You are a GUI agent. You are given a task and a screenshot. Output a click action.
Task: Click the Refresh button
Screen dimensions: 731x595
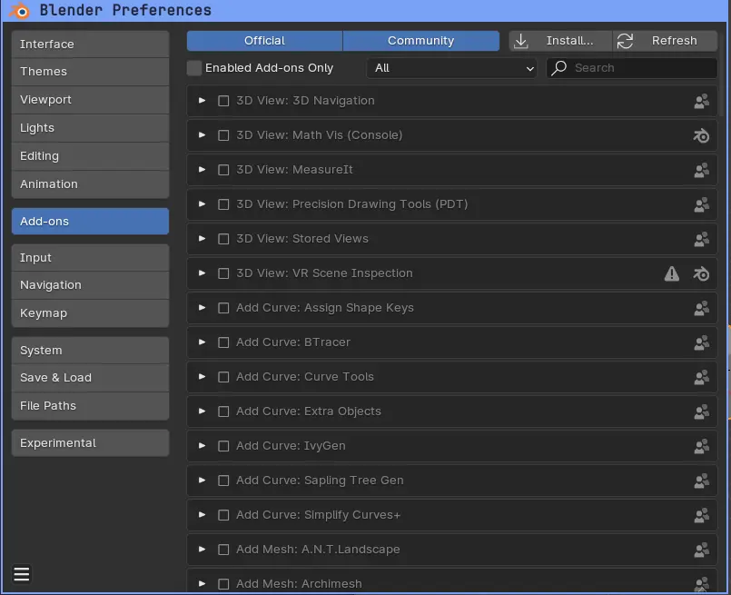(x=666, y=41)
